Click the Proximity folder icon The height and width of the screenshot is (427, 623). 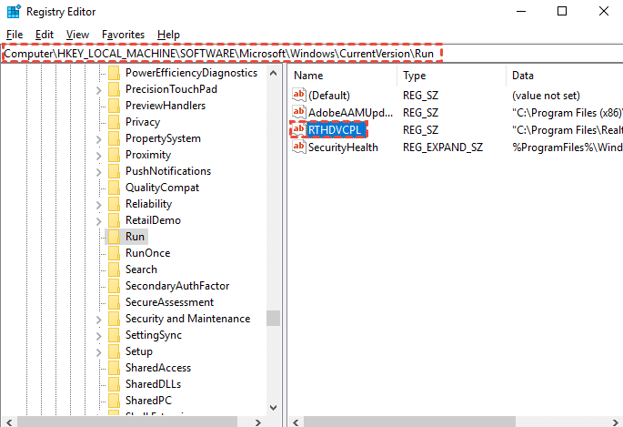pyautogui.click(x=114, y=155)
